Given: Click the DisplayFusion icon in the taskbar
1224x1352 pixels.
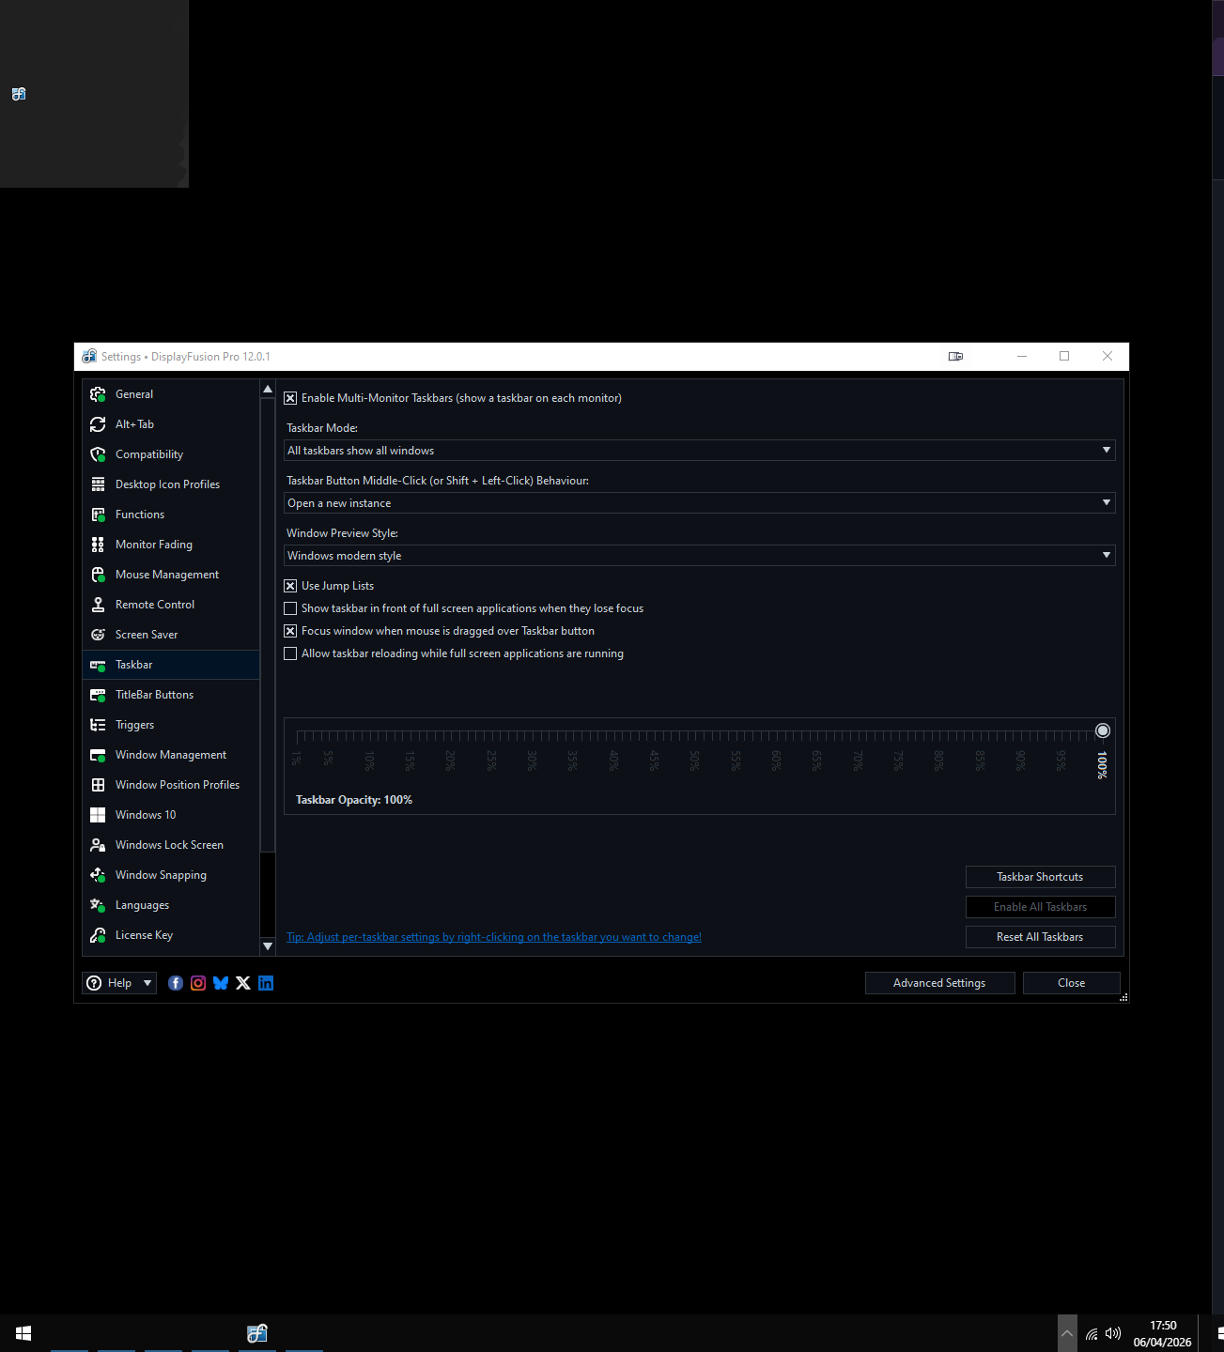Looking at the screenshot, I should 257,1333.
